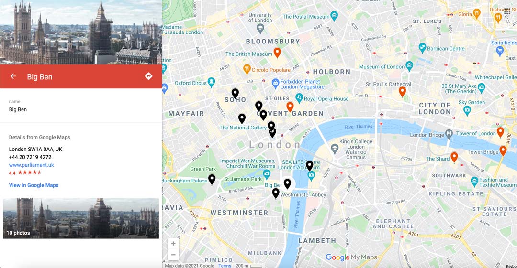This screenshot has width=517, height=268.
Task: Click the Big Ben header photo
Action: point(81,32)
